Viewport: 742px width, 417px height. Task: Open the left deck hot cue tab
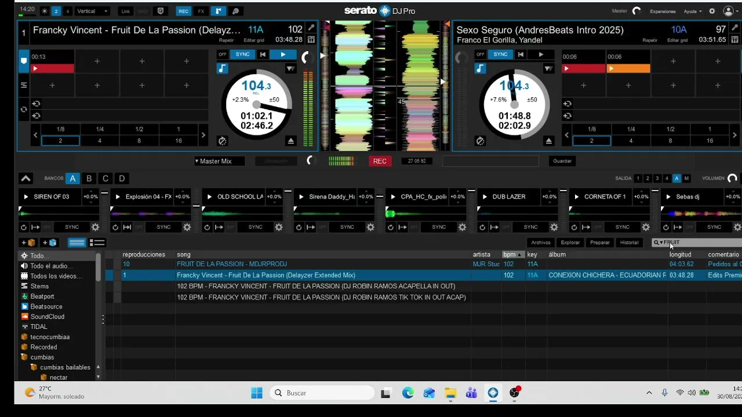pos(24,61)
